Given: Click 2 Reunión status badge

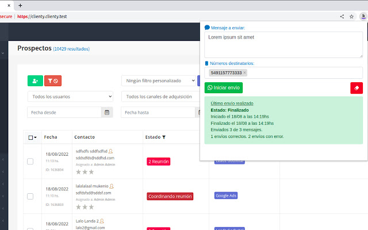Looking at the screenshot, I should (x=159, y=162).
